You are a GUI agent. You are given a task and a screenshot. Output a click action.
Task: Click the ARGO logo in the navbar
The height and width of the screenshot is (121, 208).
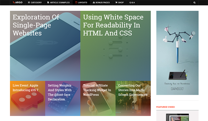(17, 2)
